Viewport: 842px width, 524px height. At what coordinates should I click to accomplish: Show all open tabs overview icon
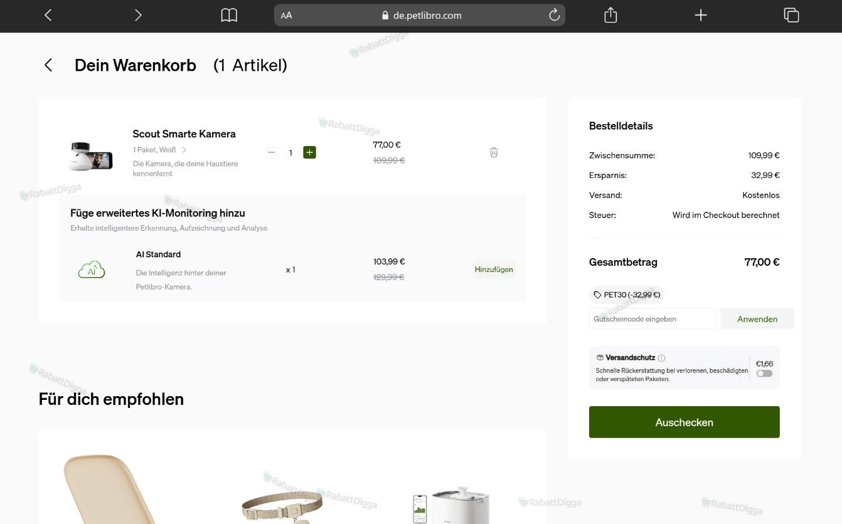coord(791,15)
